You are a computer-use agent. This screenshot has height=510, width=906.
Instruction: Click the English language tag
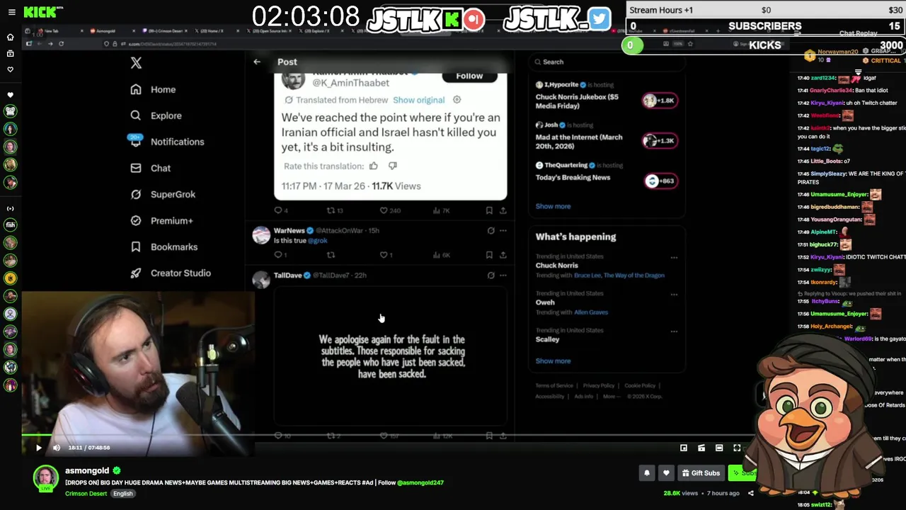(122, 494)
